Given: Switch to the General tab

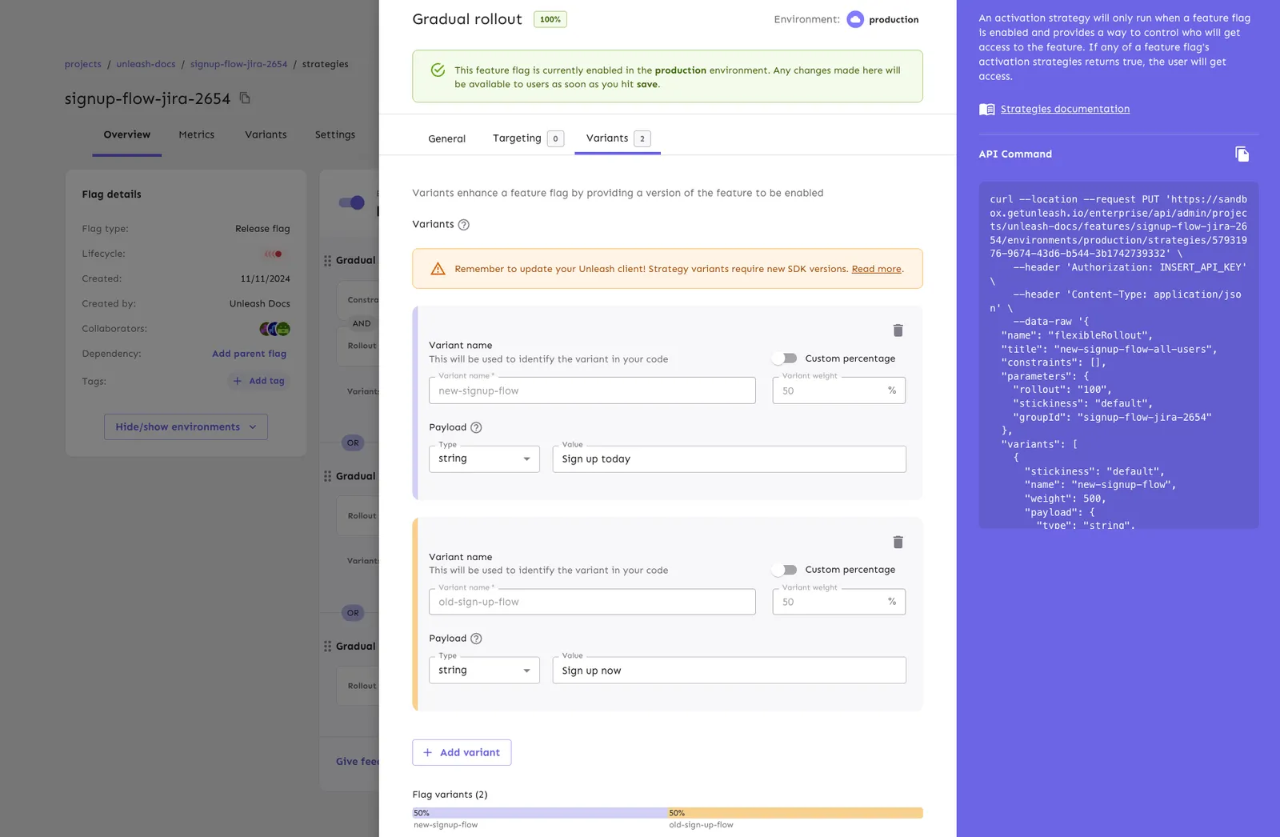Looking at the screenshot, I should click(446, 138).
